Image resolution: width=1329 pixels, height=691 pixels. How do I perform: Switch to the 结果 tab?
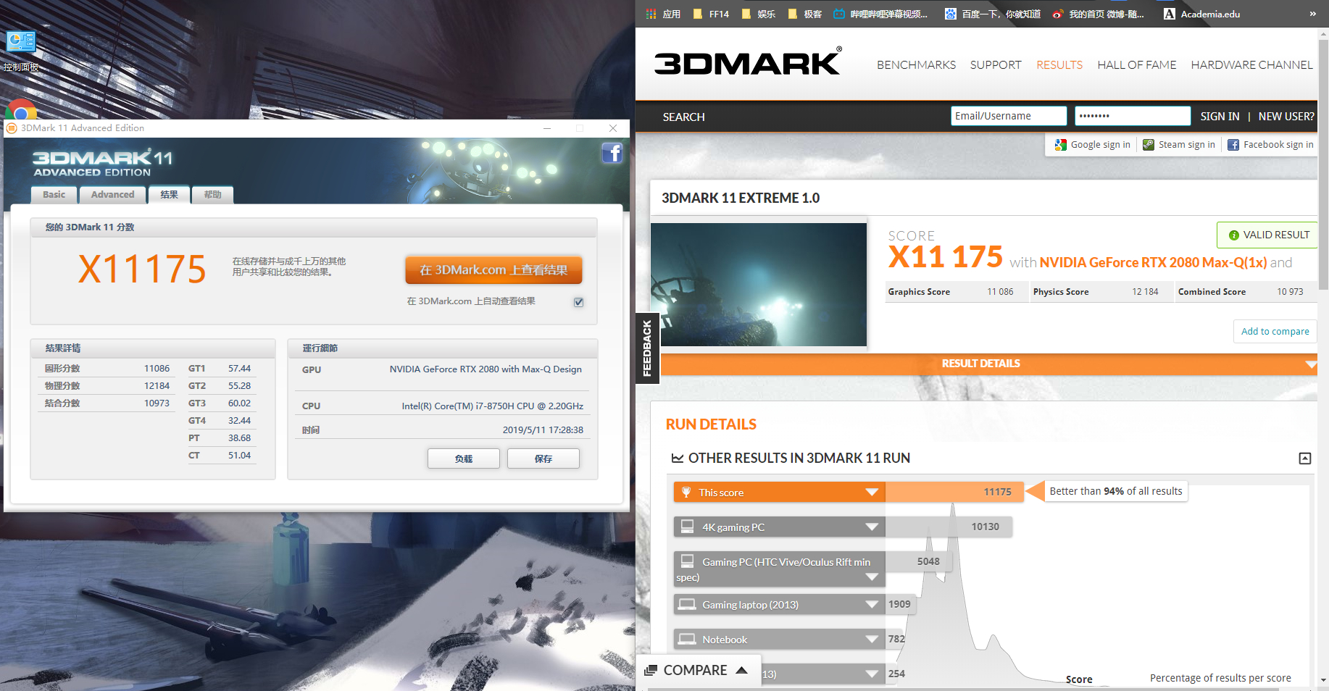click(169, 195)
